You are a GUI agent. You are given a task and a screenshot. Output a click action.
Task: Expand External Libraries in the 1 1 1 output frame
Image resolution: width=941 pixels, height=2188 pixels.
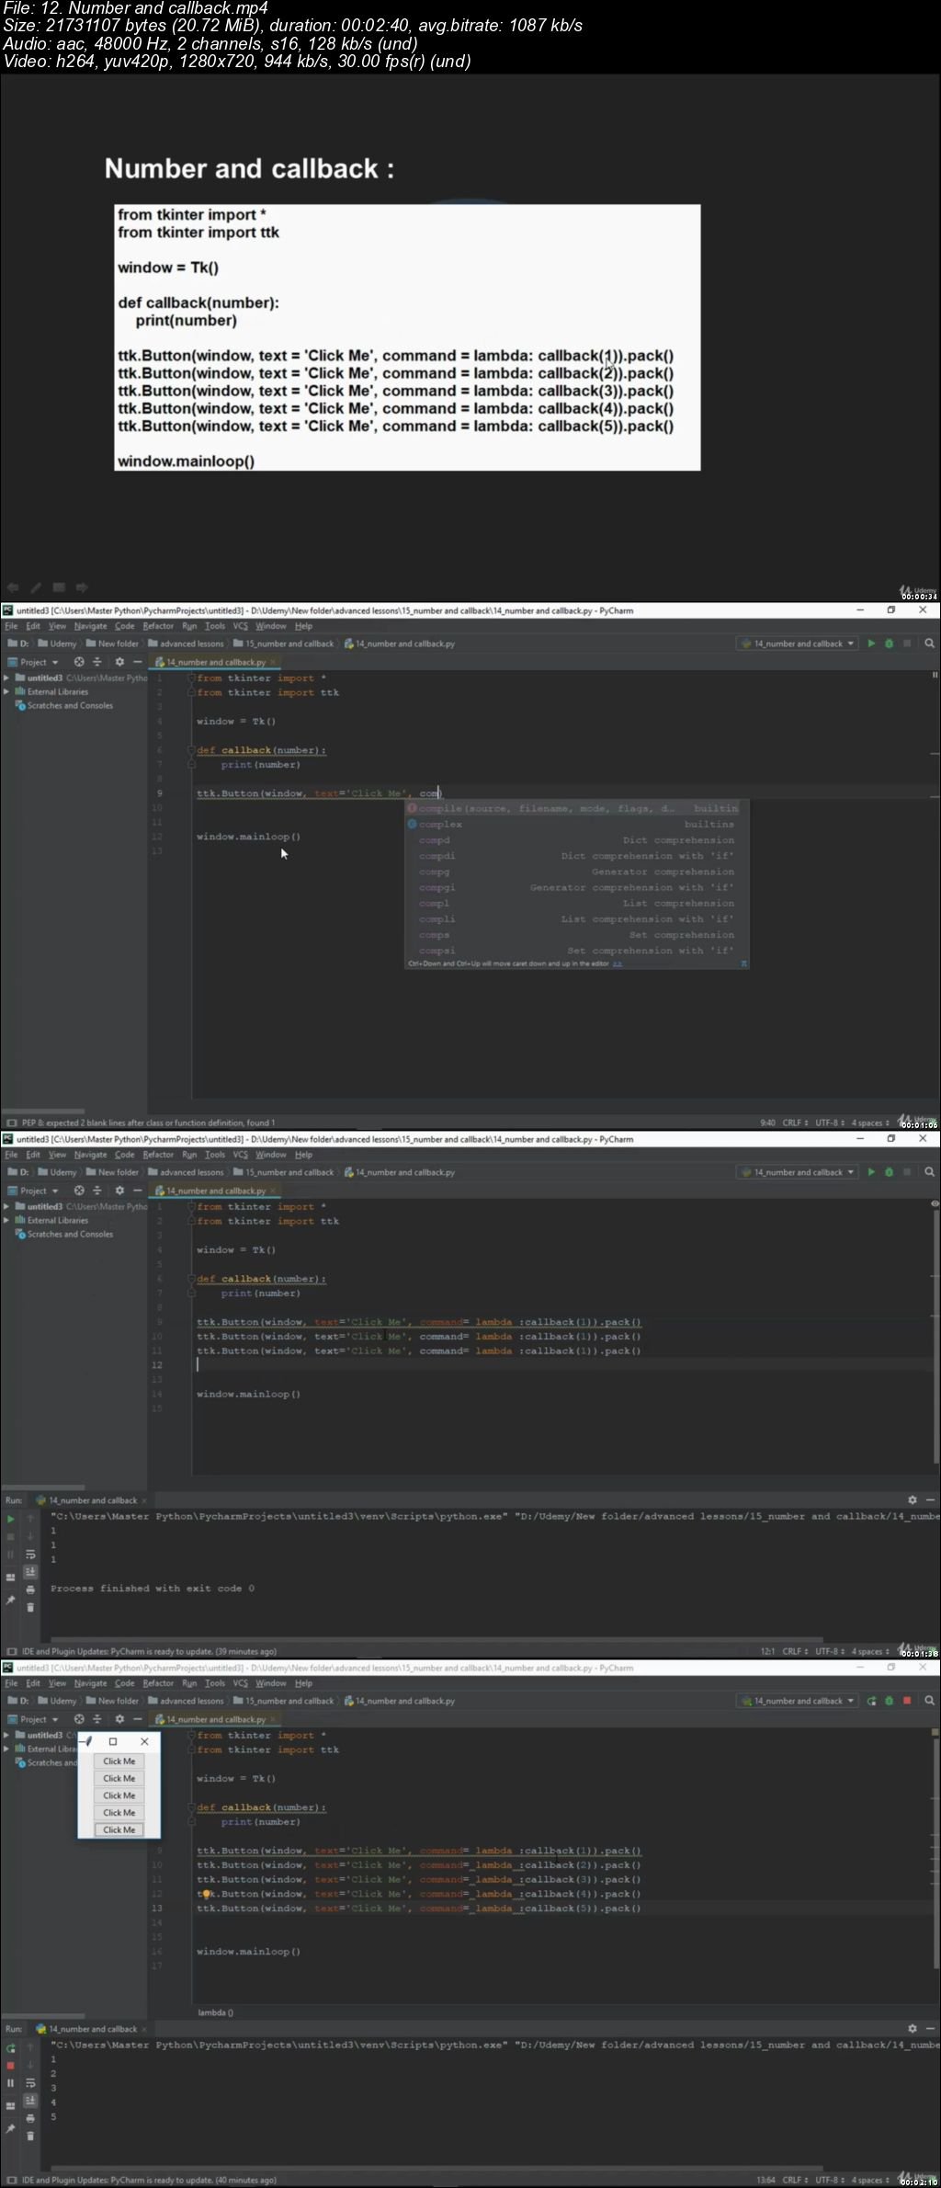7,1221
